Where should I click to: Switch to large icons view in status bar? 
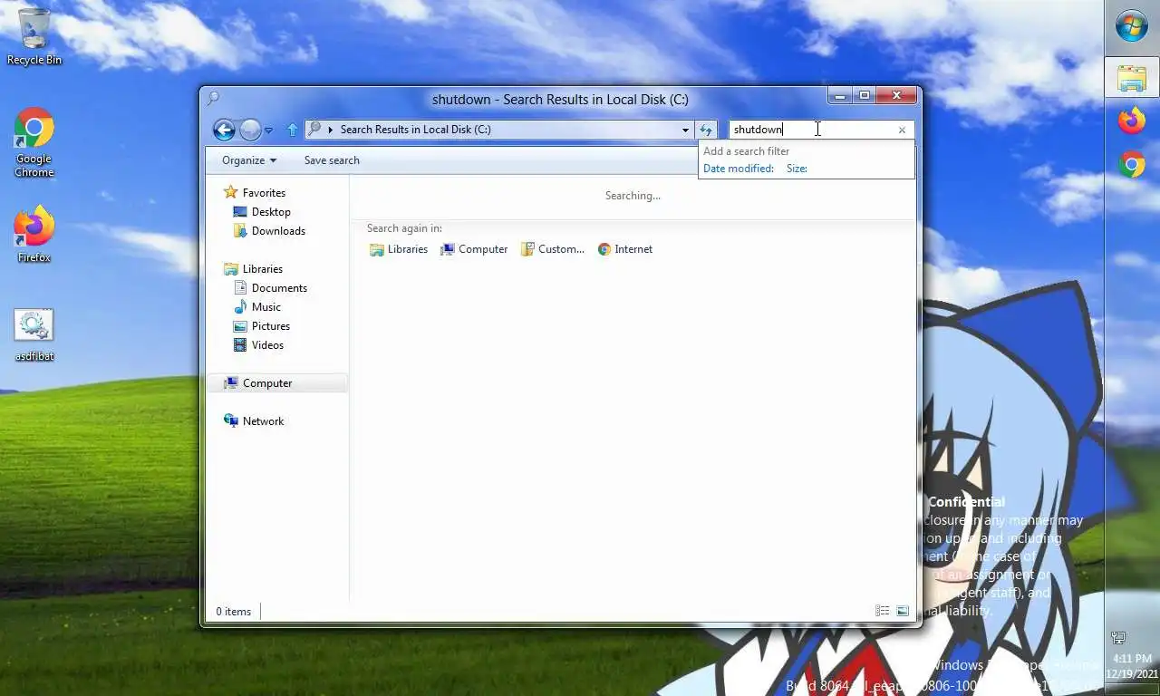point(903,611)
